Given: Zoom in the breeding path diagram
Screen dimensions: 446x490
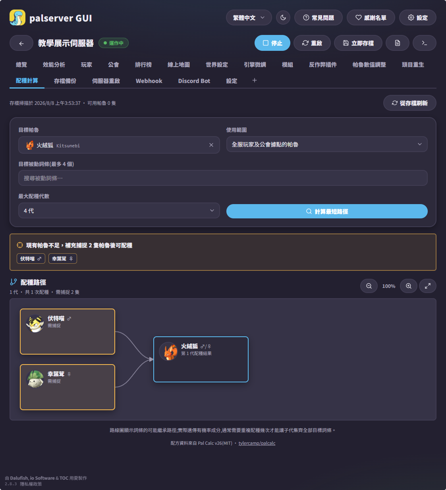Looking at the screenshot, I should pos(409,286).
